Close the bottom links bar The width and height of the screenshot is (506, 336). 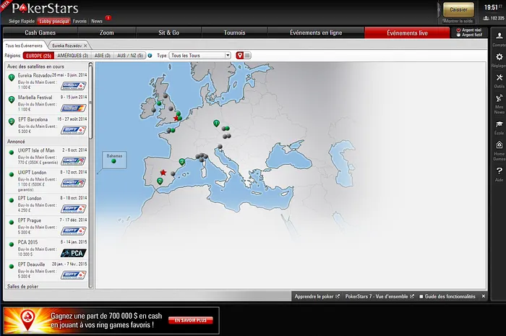(x=484, y=296)
